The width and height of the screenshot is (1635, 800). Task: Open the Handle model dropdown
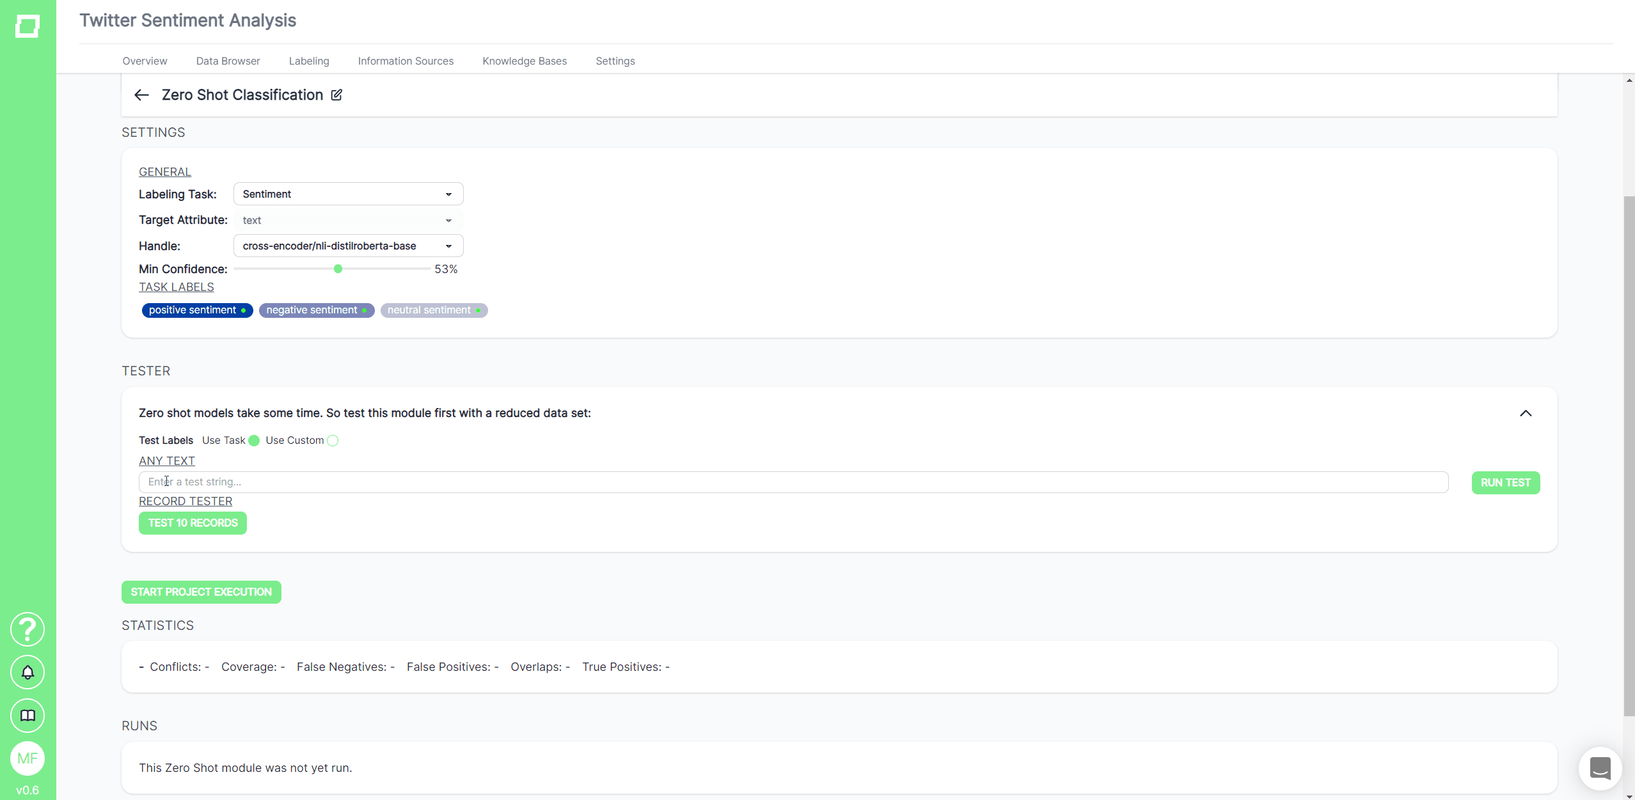[x=348, y=246]
